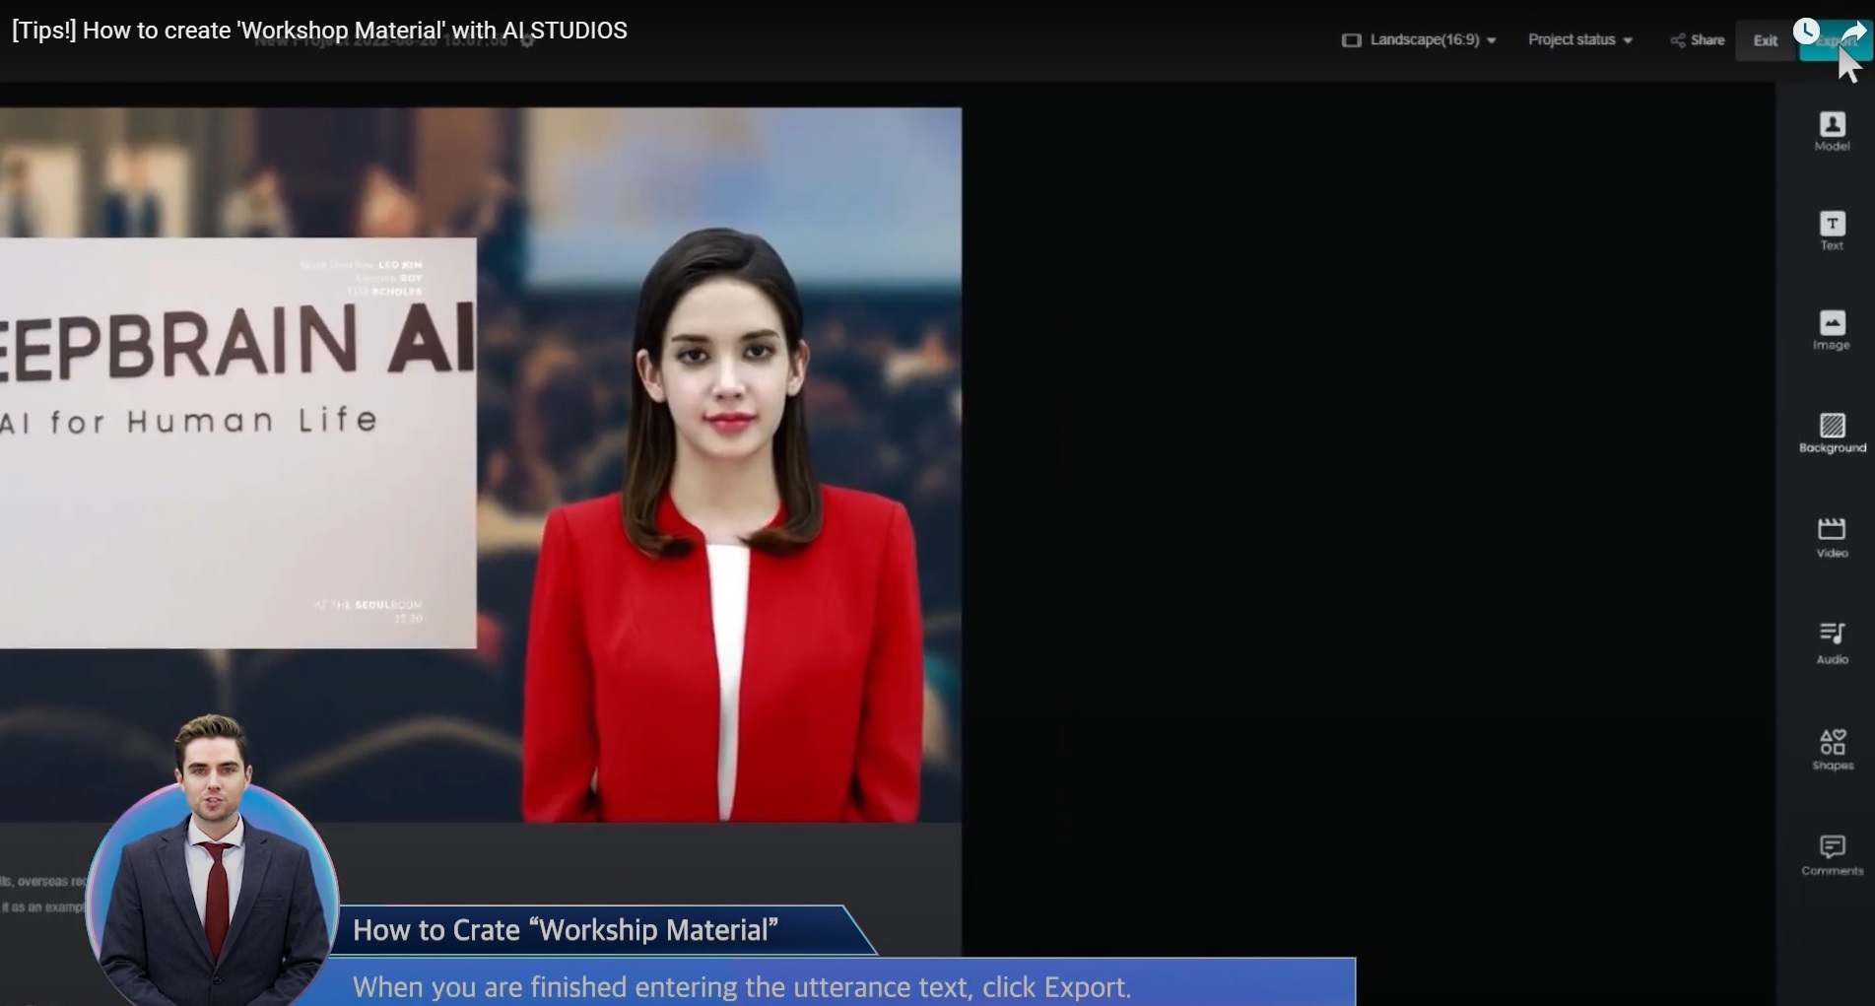Click the 'When you are finished entering' subtitle
1875x1006 pixels.
(x=742, y=986)
